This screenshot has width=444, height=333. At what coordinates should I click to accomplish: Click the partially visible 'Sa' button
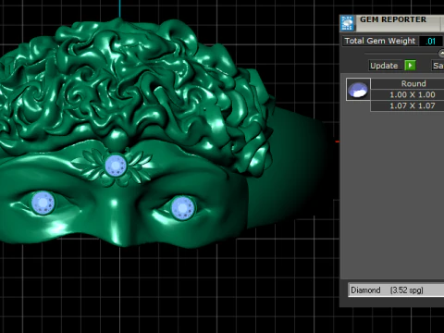tap(438, 66)
